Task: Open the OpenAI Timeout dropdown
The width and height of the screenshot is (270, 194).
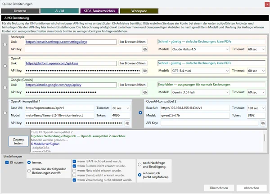Action: (256, 71)
